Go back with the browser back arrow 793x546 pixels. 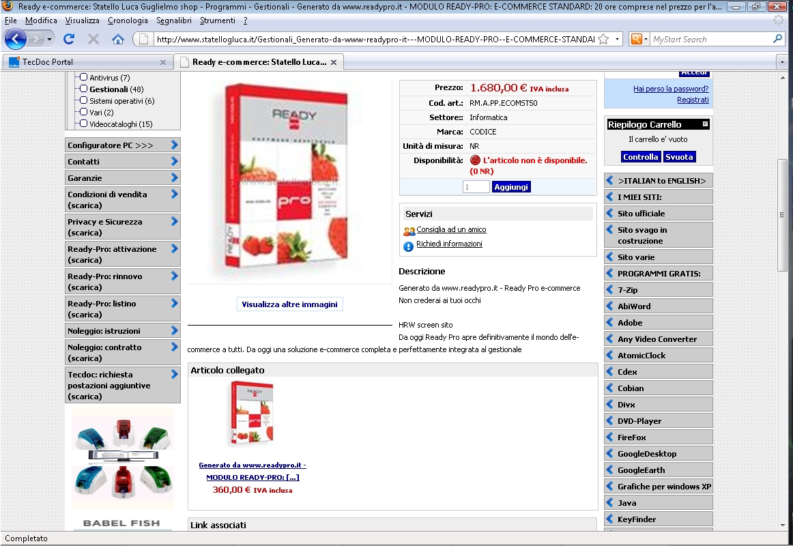[16, 39]
